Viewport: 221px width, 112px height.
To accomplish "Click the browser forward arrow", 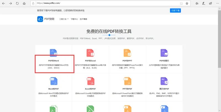I will tap(10, 3).
